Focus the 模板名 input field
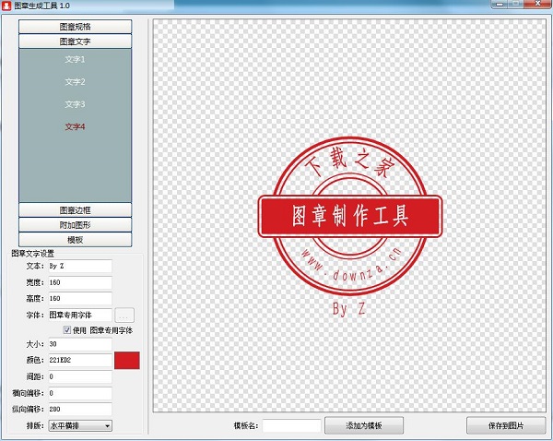This screenshot has height=441, width=553. [x=291, y=425]
